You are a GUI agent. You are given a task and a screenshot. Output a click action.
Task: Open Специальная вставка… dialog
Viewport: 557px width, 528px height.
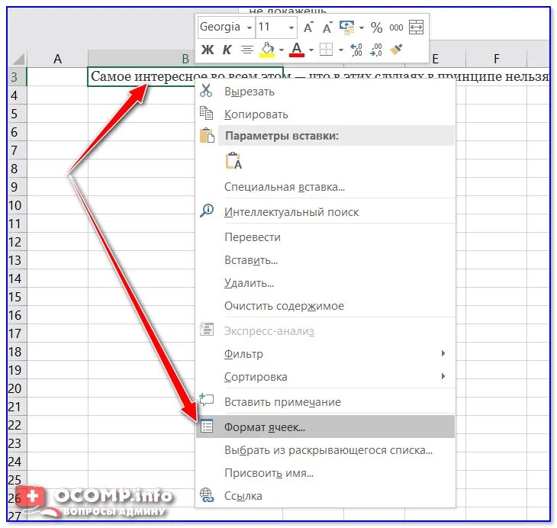pos(325,187)
